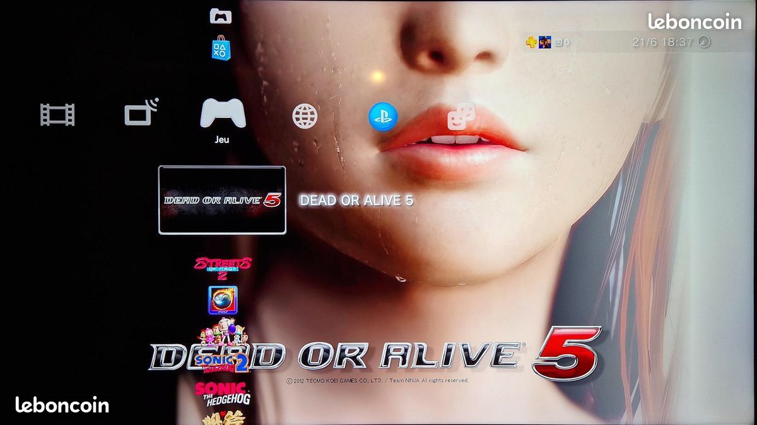Click the user avatar picture
Screen dimensions: 757x425
coord(546,42)
